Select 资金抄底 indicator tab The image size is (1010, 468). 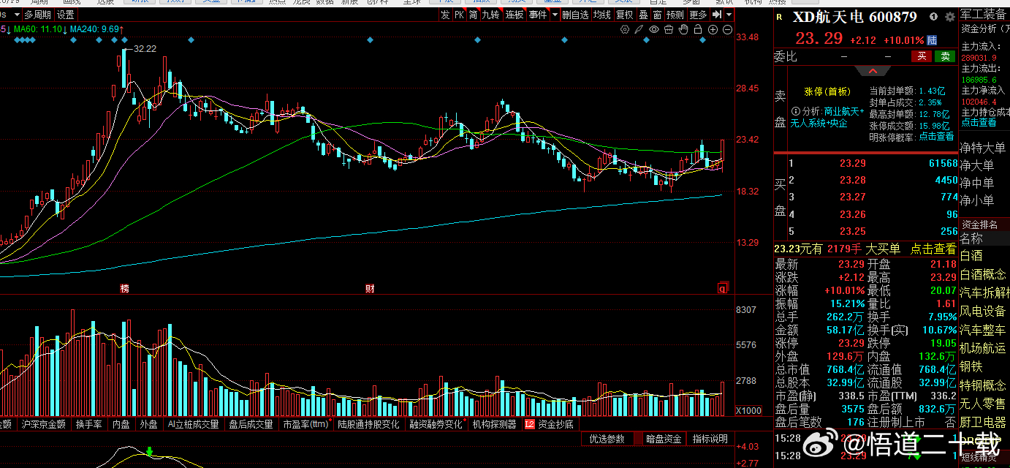pyautogui.click(x=555, y=423)
